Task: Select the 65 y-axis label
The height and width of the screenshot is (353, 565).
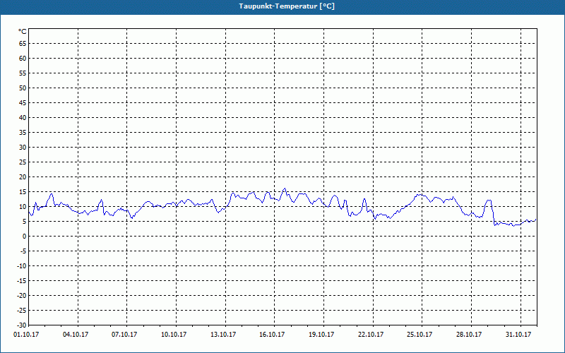Action: [23, 44]
